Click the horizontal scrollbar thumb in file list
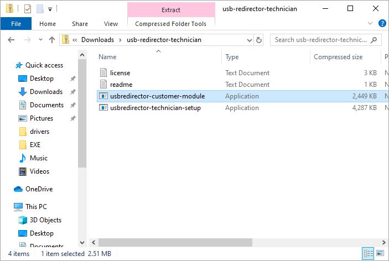This screenshot has width=389, height=261. coord(175,242)
